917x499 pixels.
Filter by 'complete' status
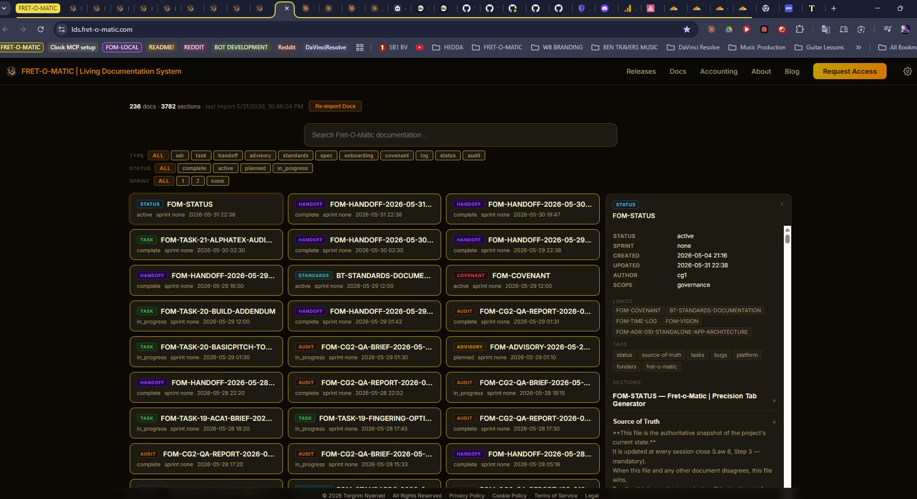[194, 168]
